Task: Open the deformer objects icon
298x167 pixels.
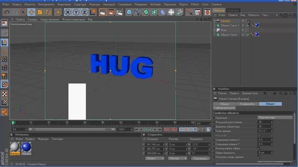Action: click(x=163, y=13)
